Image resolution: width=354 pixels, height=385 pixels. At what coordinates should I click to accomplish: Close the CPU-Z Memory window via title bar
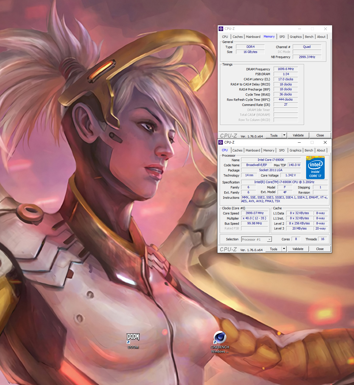(x=325, y=29)
